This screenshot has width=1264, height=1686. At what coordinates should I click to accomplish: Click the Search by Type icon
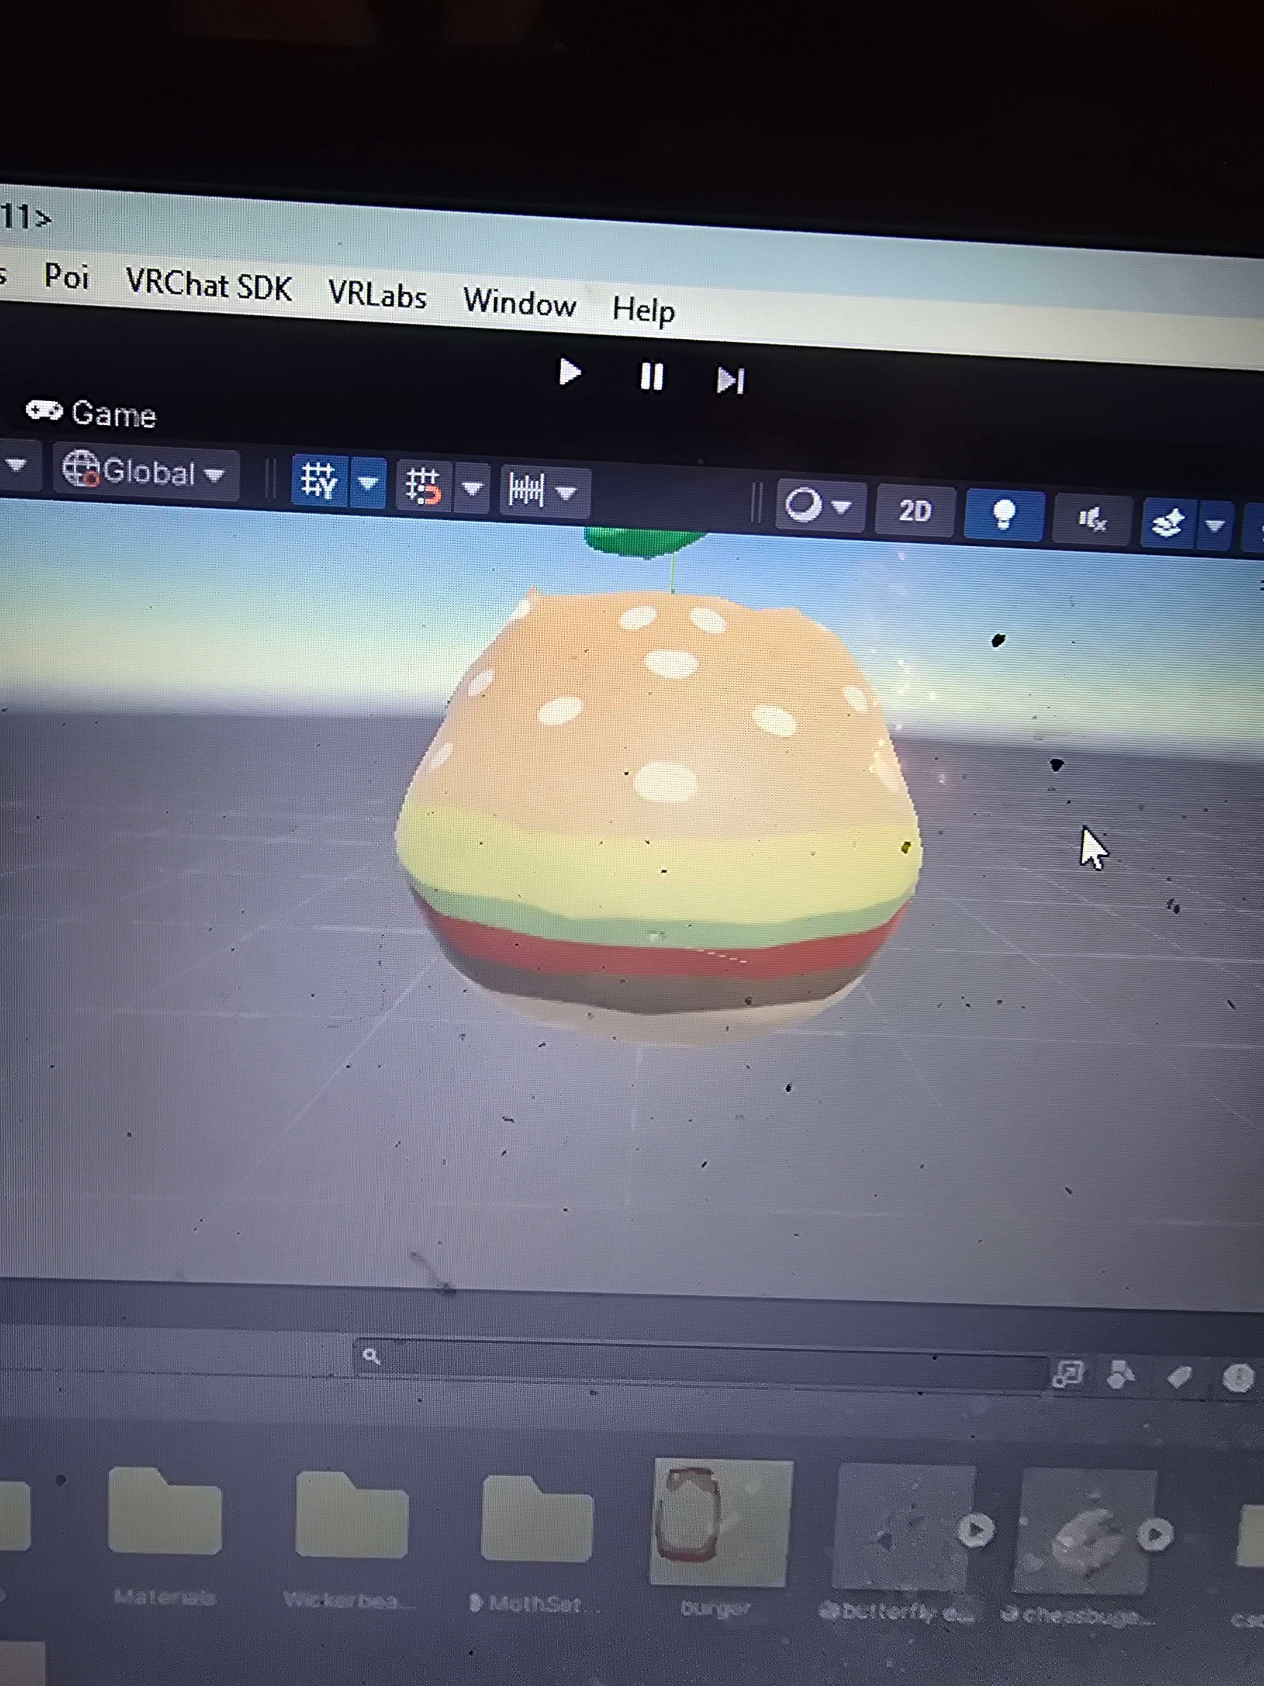(x=1120, y=1375)
